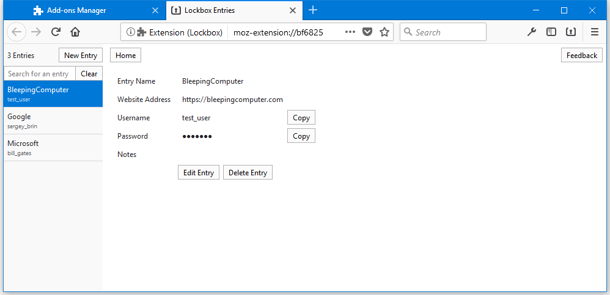Open a new tab with plus icon
The height and width of the screenshot is (295, 610).
[x=313, y=10]
